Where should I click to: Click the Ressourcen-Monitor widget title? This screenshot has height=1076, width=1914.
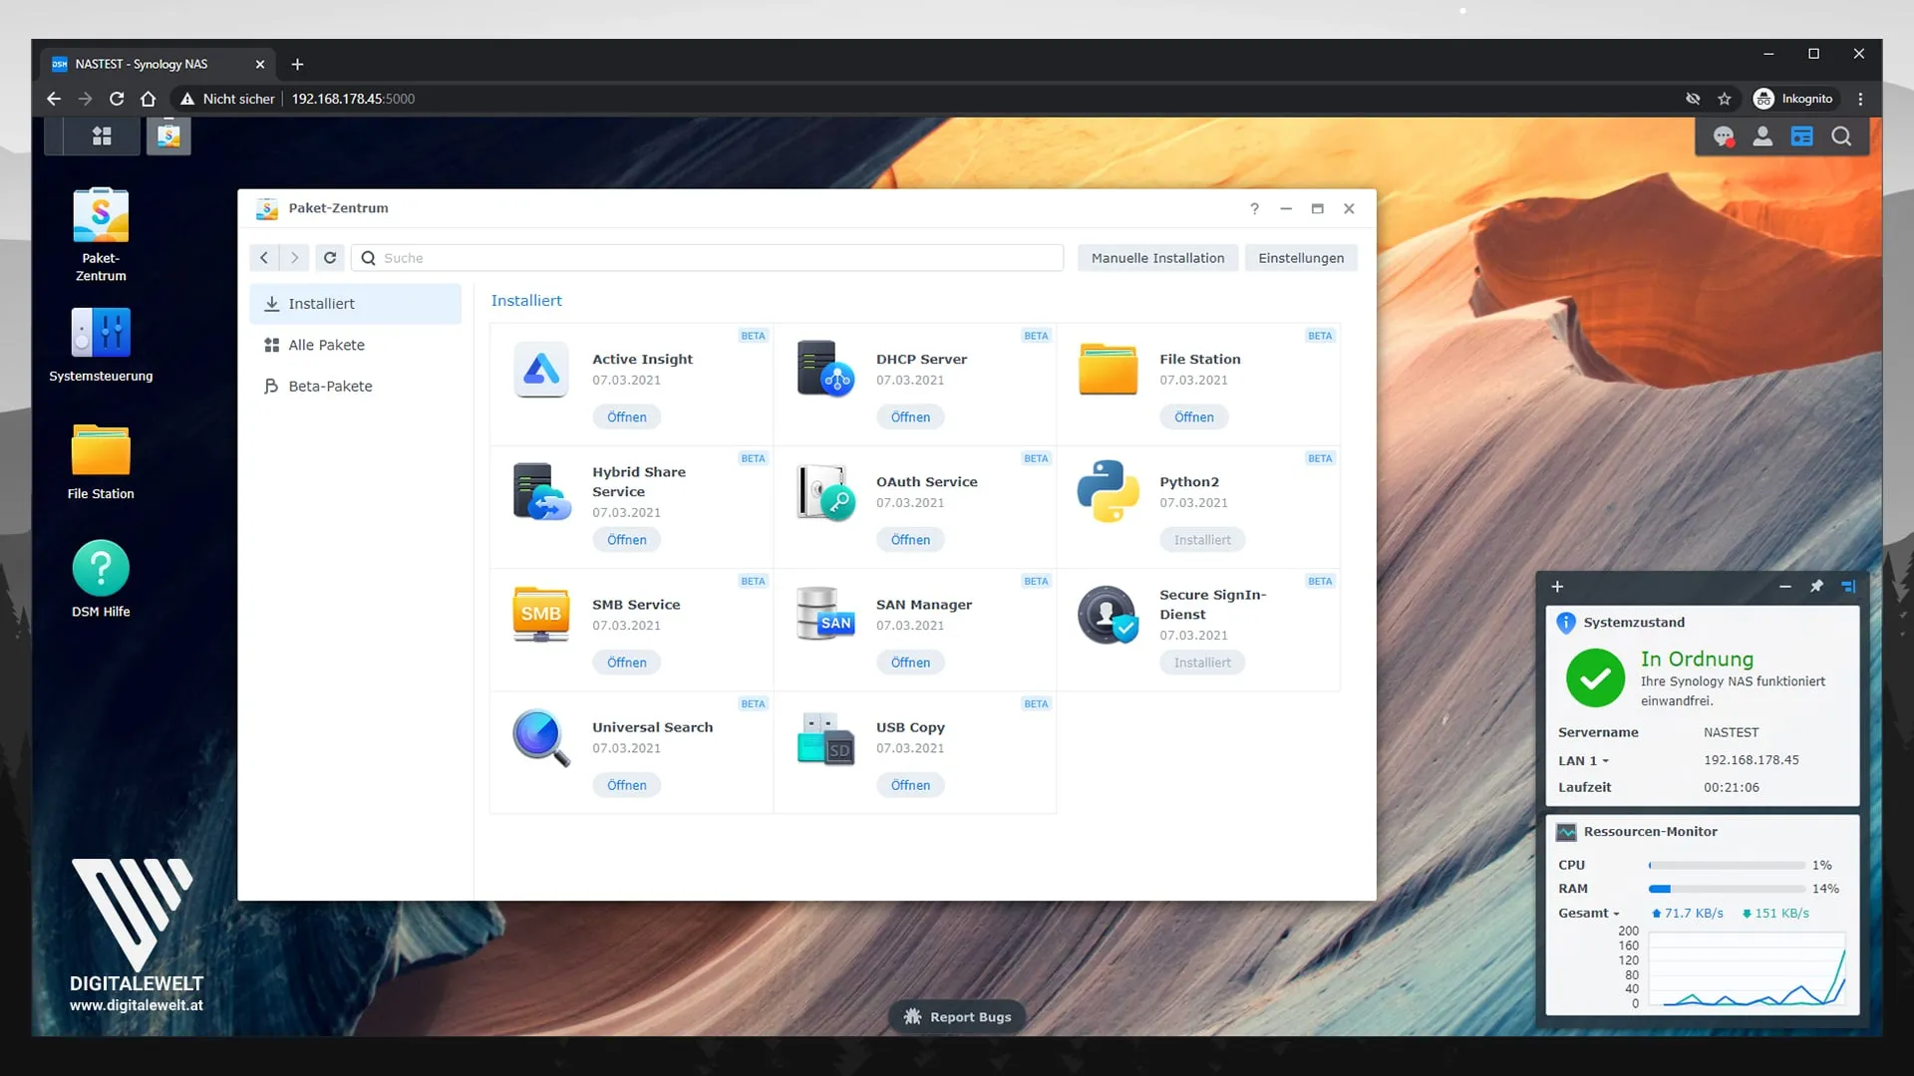pyautogui.click(x=1650, y=832)
